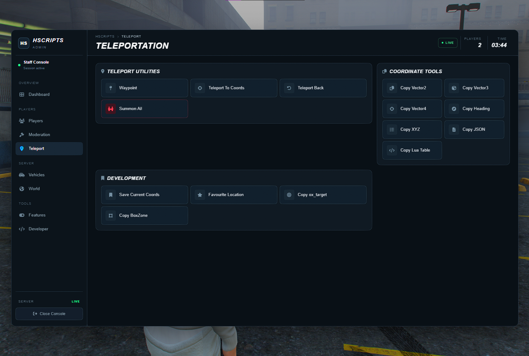Click the green LIVE status badge

coord(448,43)
